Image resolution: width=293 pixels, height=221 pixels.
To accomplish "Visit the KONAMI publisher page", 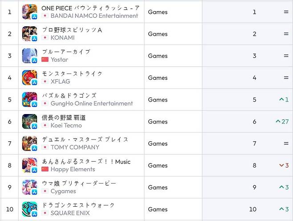I will tap(62, 38).
